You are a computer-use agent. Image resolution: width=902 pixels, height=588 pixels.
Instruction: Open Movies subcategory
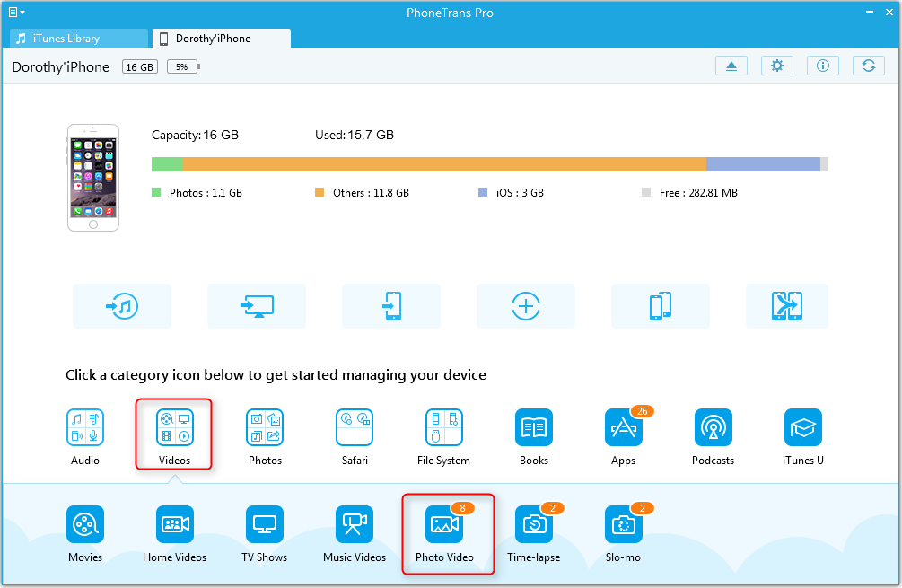(x=85, y=525)
